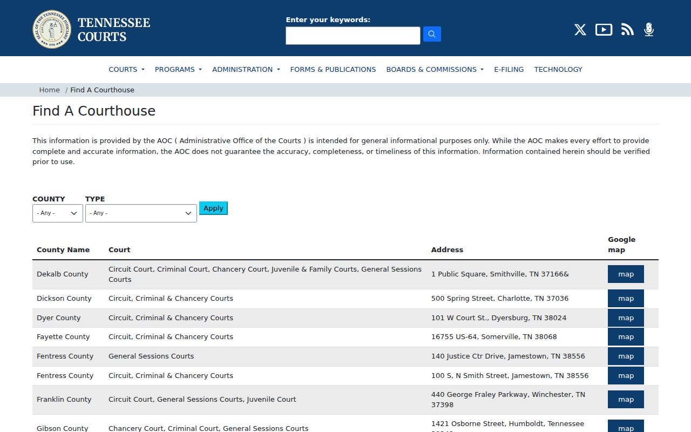
Task: Expand the COURTS menu
Action: click(126, 69)
